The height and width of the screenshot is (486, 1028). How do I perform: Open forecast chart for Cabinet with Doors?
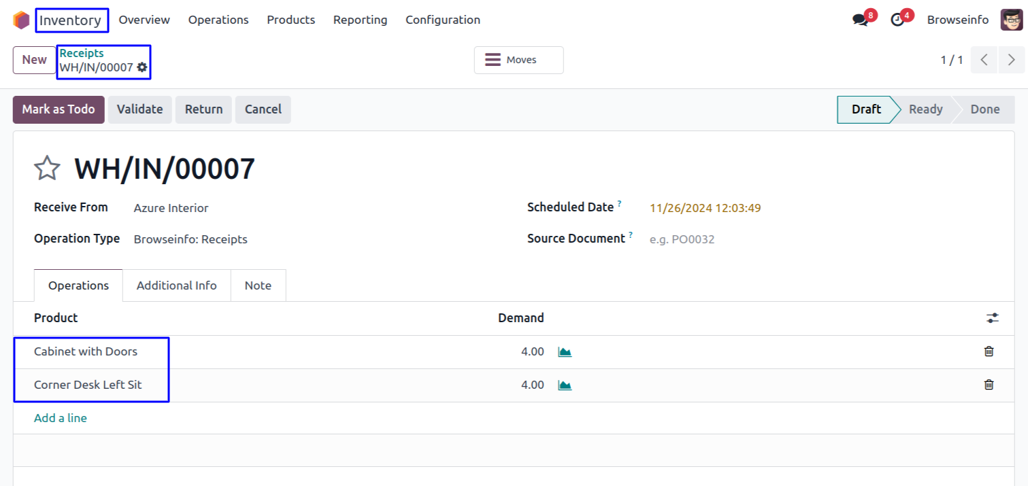coord(565,351)
